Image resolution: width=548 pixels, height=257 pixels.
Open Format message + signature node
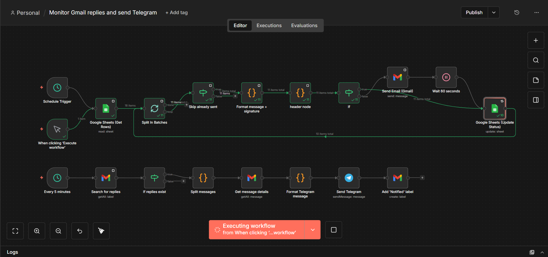click(252, 93)
